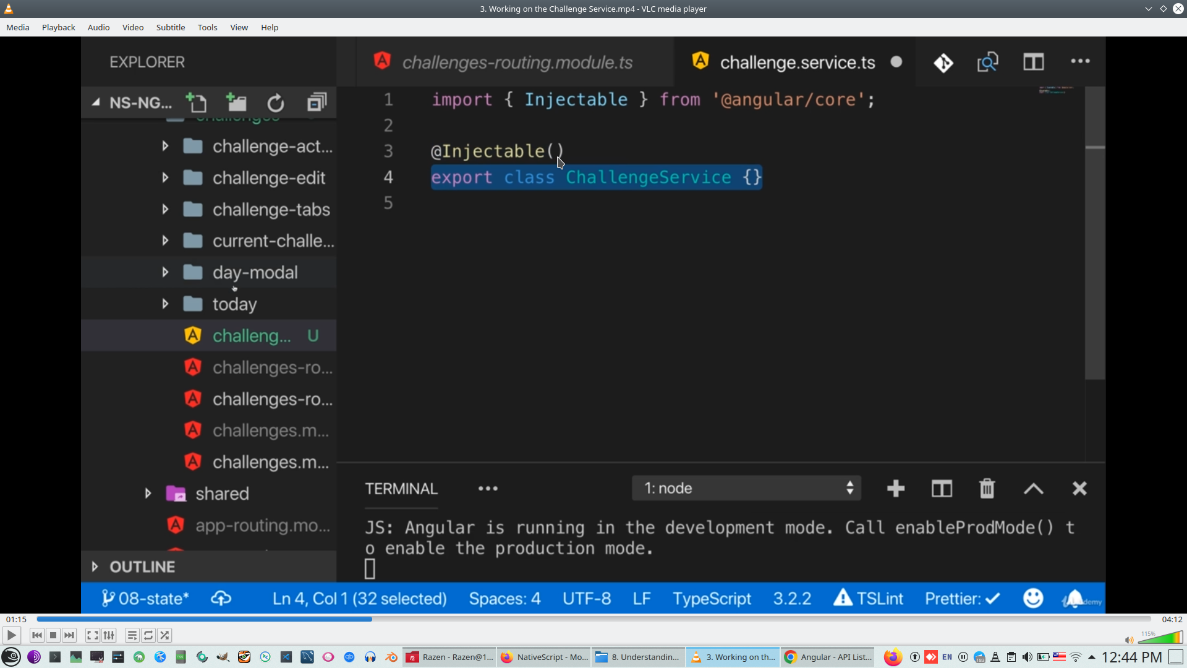Jump to next media in playlist
The width and height of the screenshot is (1187, 668).
pos(69,635)
